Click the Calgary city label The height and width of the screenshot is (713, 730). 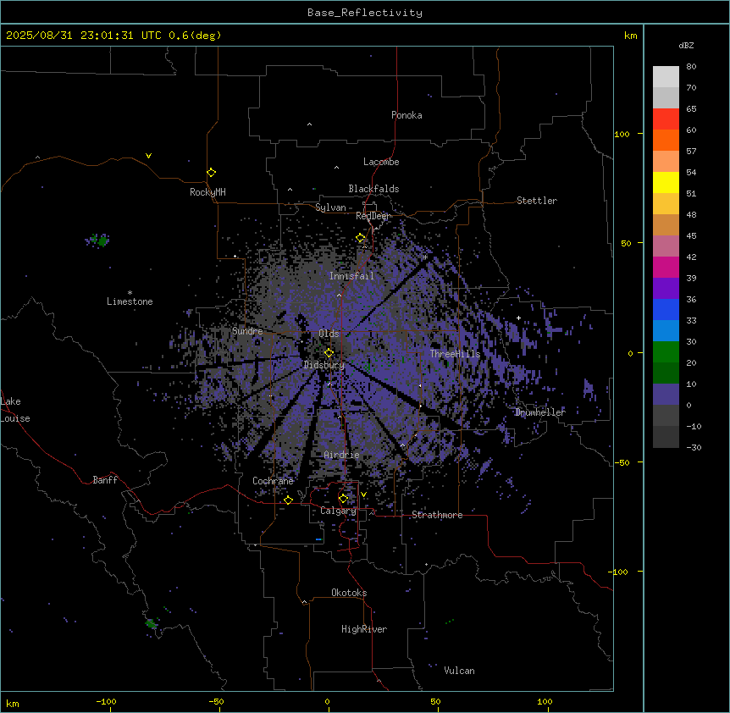[338, 511]
